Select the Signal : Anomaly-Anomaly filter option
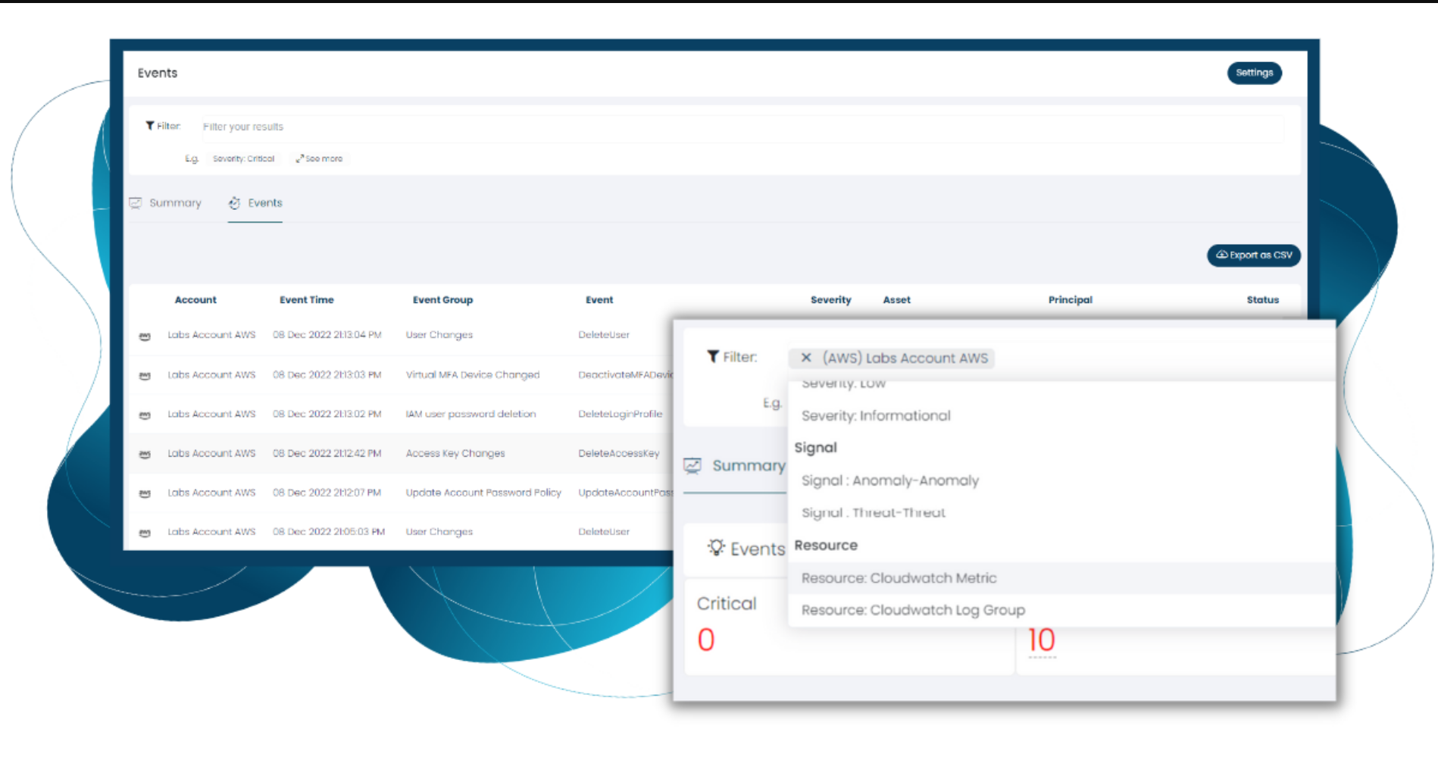1438x757 pixels. 890,480
